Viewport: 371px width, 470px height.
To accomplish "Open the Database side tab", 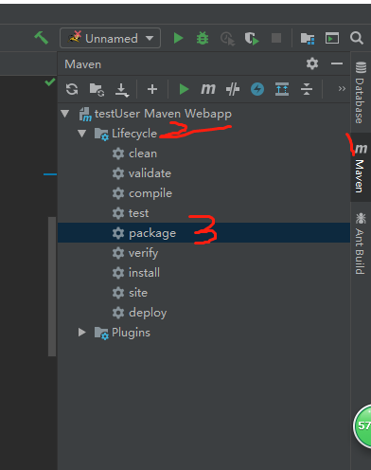I will [361, 92].
